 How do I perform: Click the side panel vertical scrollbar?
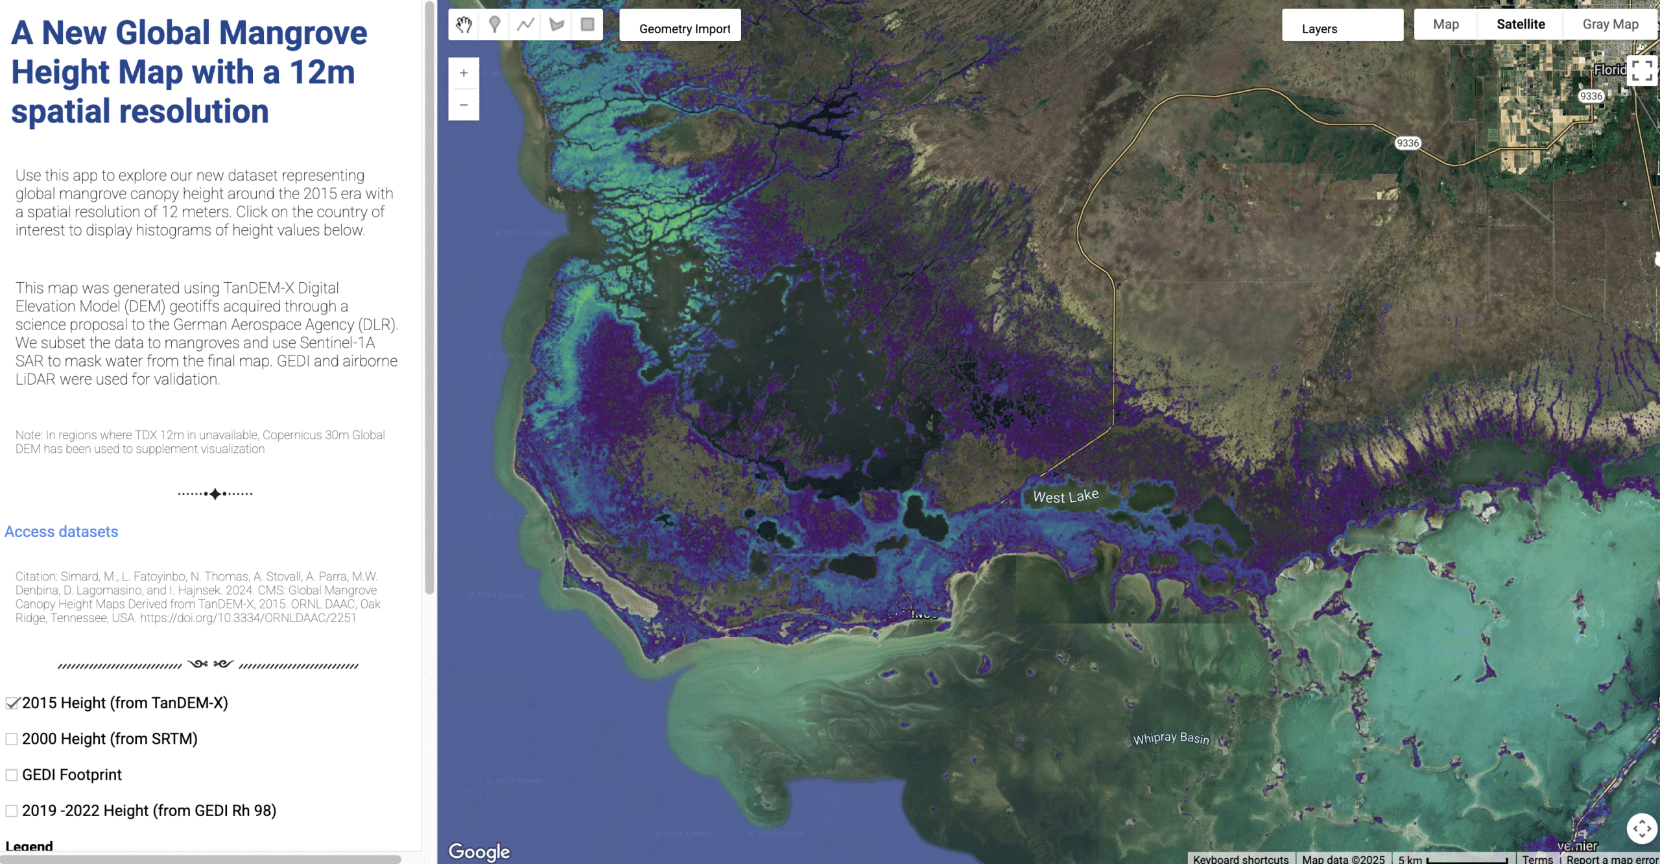[429, 298]
